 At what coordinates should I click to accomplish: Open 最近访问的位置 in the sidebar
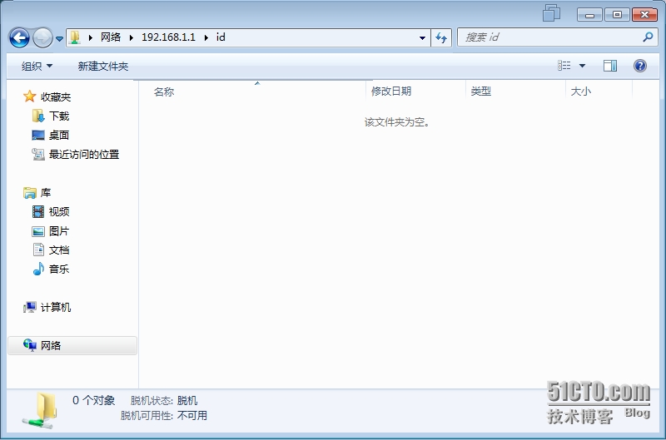pos(83,155)
